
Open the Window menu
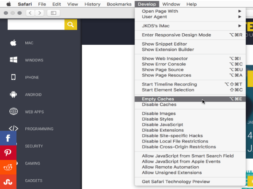[x=171, y=4]
